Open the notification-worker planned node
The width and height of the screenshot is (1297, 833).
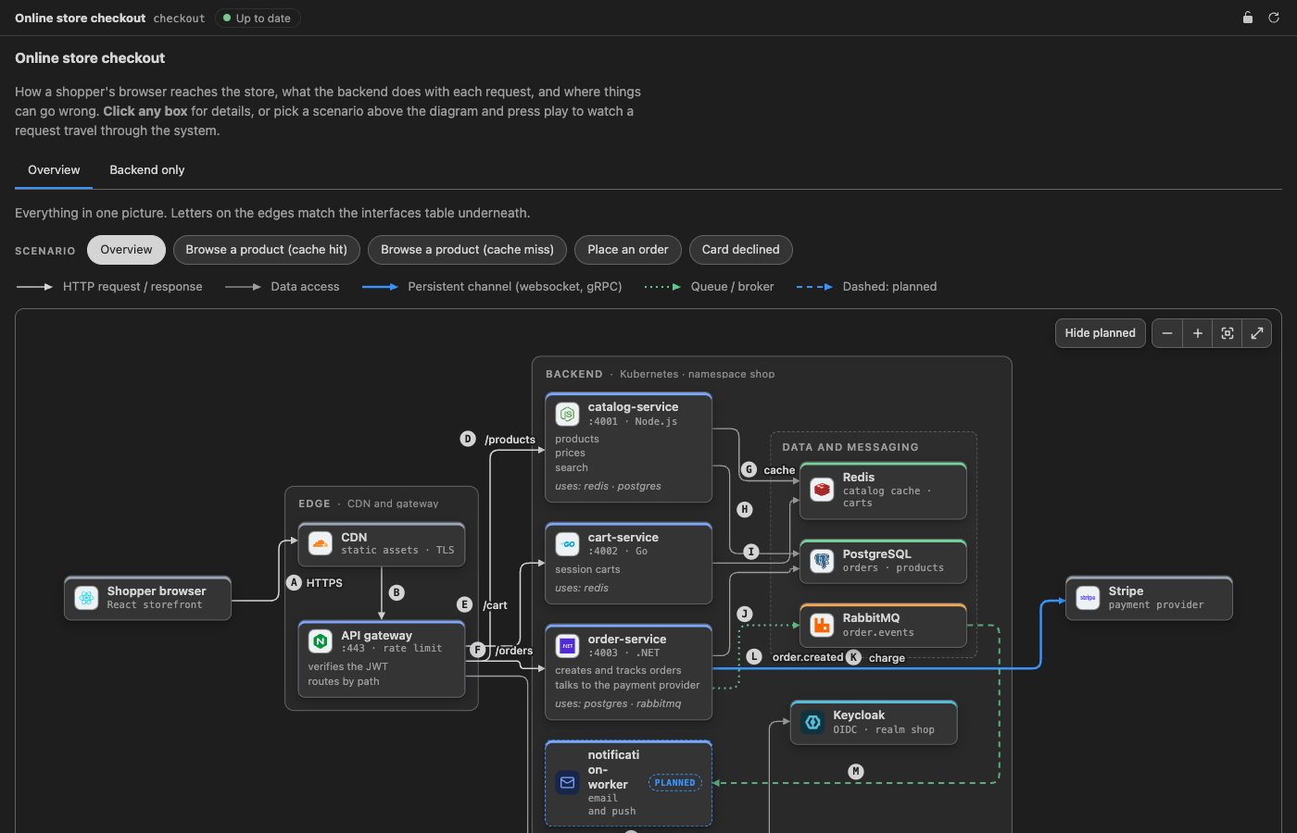pyautogui.click(x=628, y=783)
